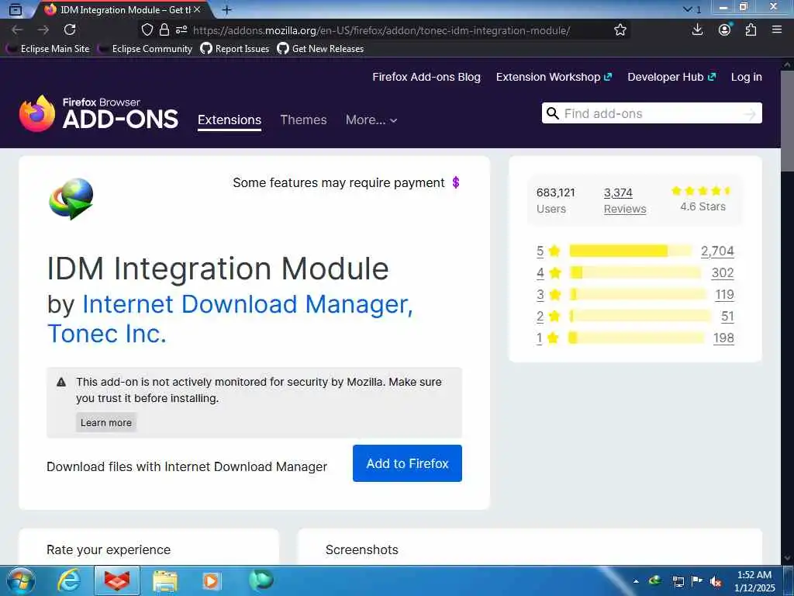Open the site permissions icon in address bar
794x596 pixels.
pos(181,30)
